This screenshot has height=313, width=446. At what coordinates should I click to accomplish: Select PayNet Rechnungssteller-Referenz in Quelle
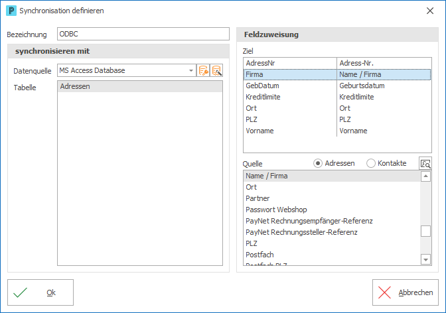point(332,232)
